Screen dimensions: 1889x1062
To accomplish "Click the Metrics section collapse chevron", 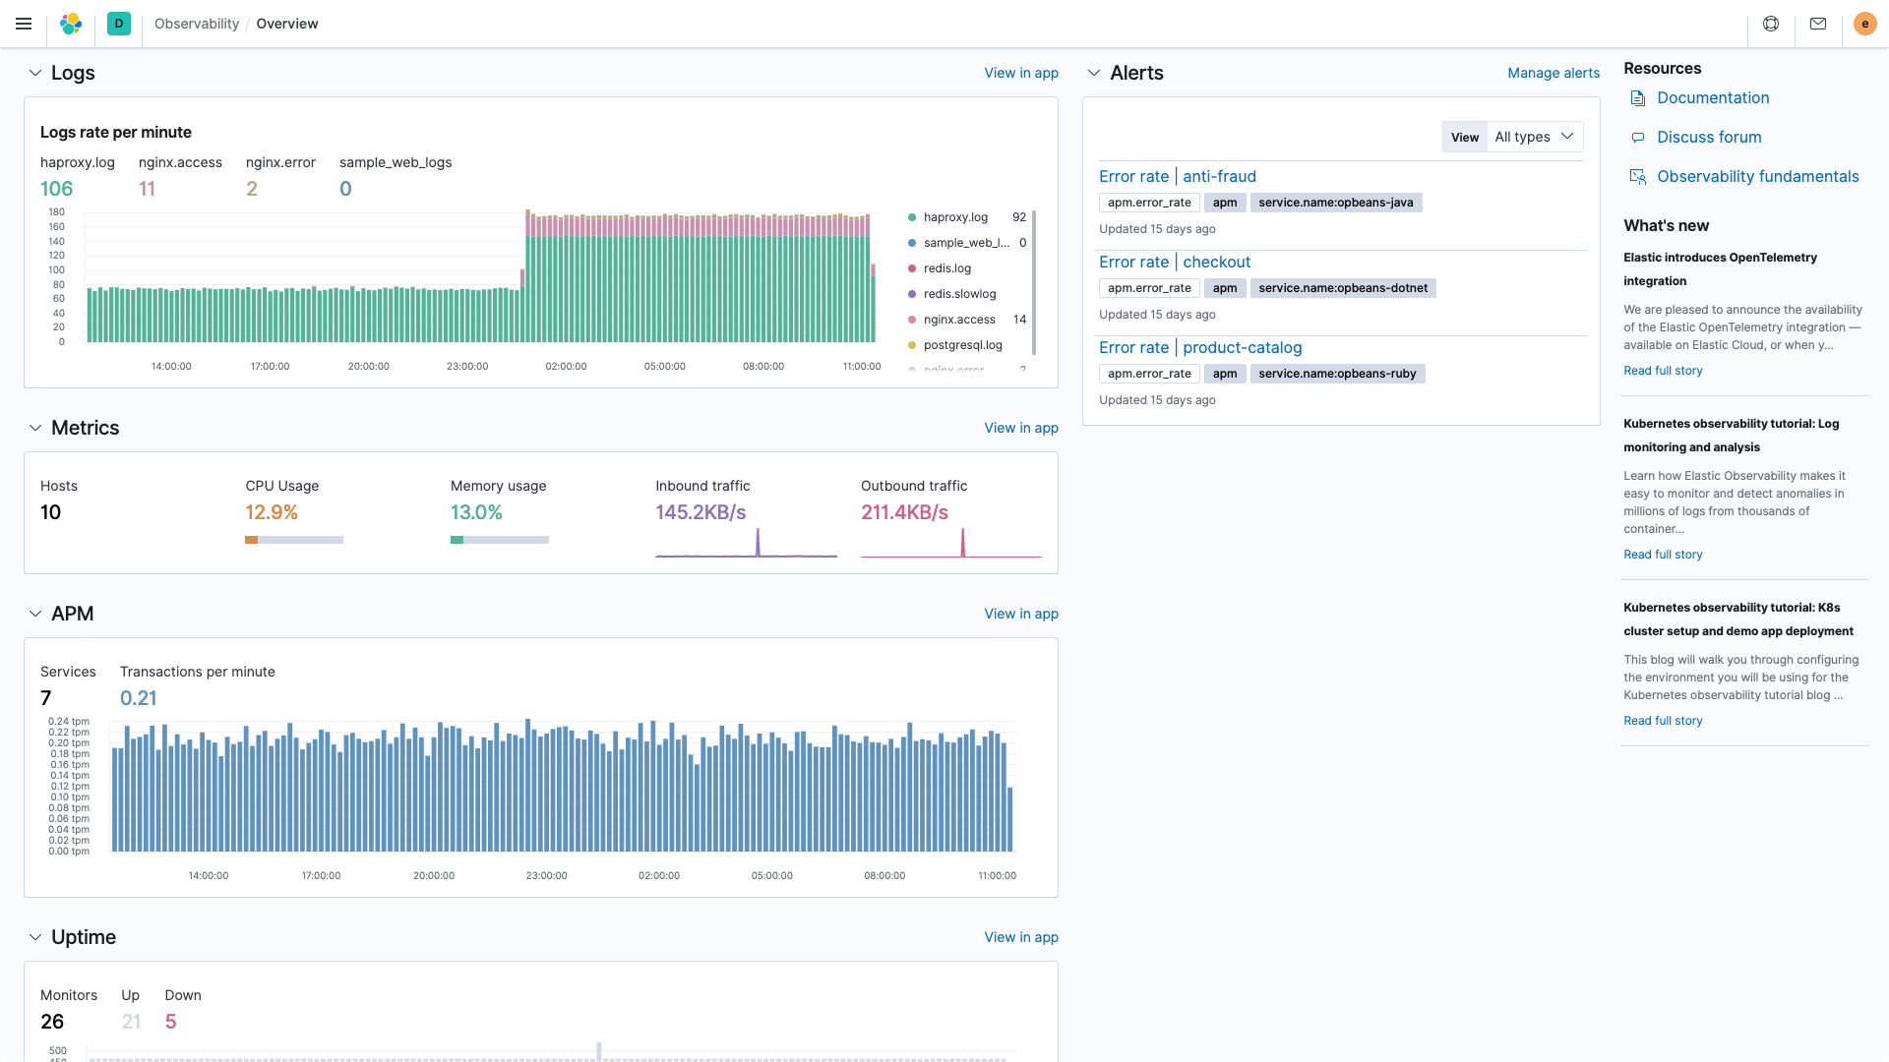I will pos(35,428).
